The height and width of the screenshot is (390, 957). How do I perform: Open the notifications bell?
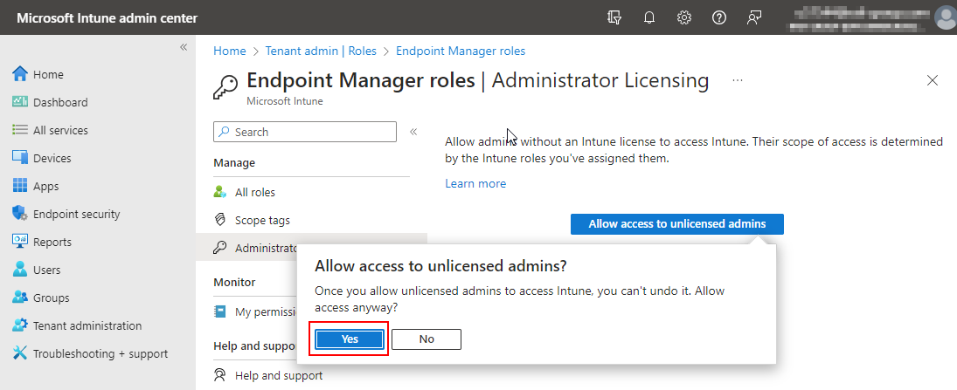click(x=649, y=17)
